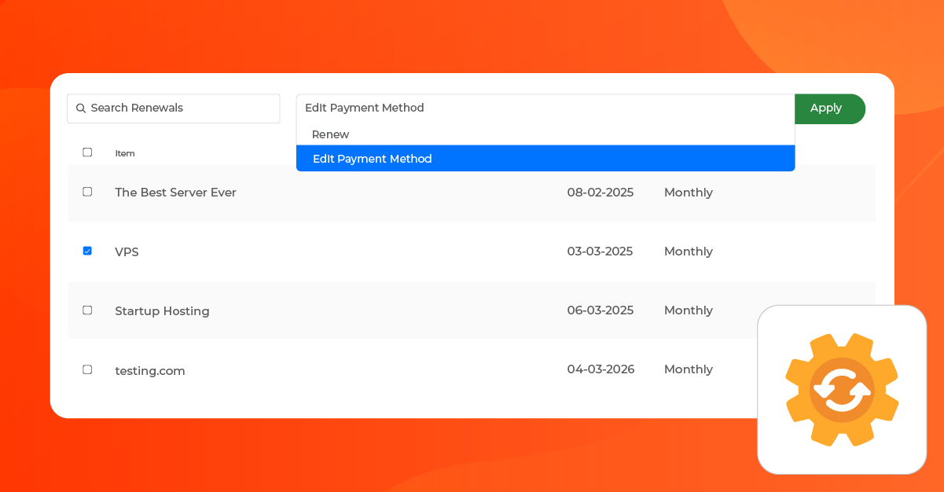The image size is (944, 492).
Task: Click Monthly next to Startup Hosting
Action: (x=688, y=310)
